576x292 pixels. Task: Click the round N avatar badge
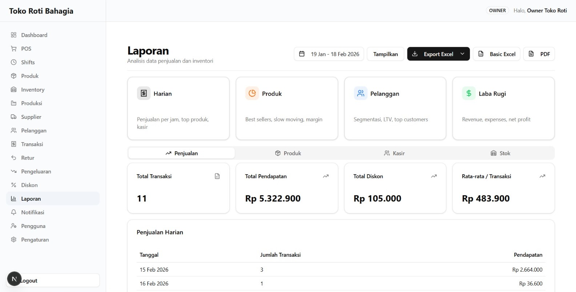[14, 279]
